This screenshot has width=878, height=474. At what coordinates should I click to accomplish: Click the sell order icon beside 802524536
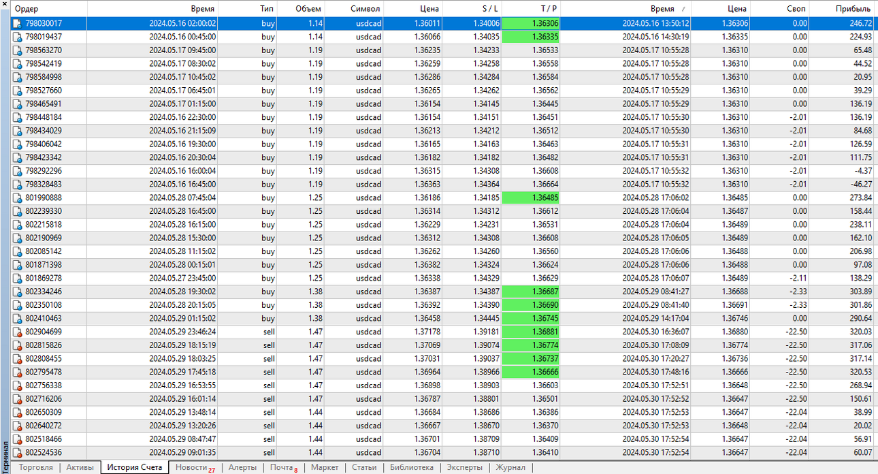[x=17, y=453]
